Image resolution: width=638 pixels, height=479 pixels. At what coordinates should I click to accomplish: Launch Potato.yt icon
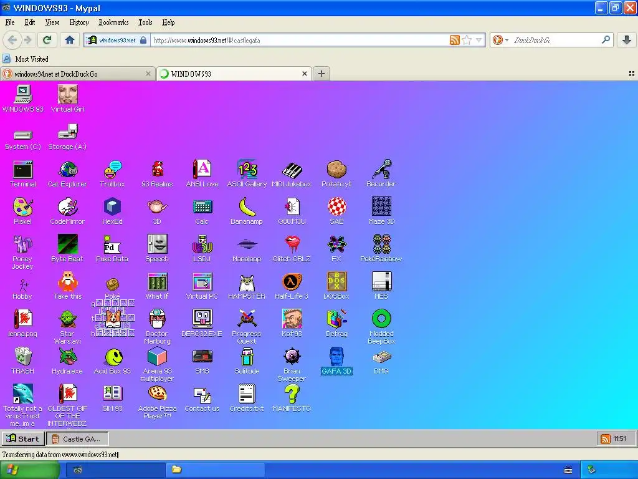point(336,174)
